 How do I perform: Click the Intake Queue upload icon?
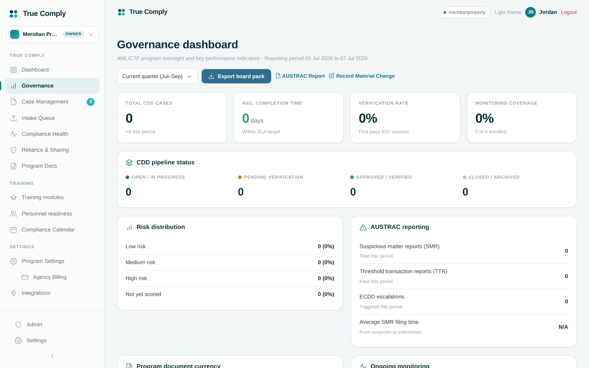(x=13, y=118)
